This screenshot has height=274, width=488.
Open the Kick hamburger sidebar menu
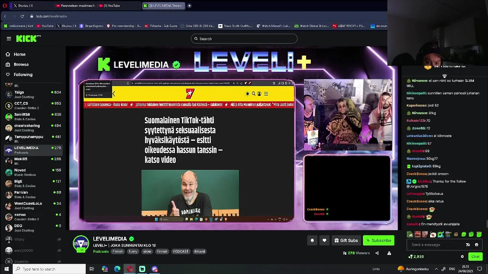click(x=9, y=38)
